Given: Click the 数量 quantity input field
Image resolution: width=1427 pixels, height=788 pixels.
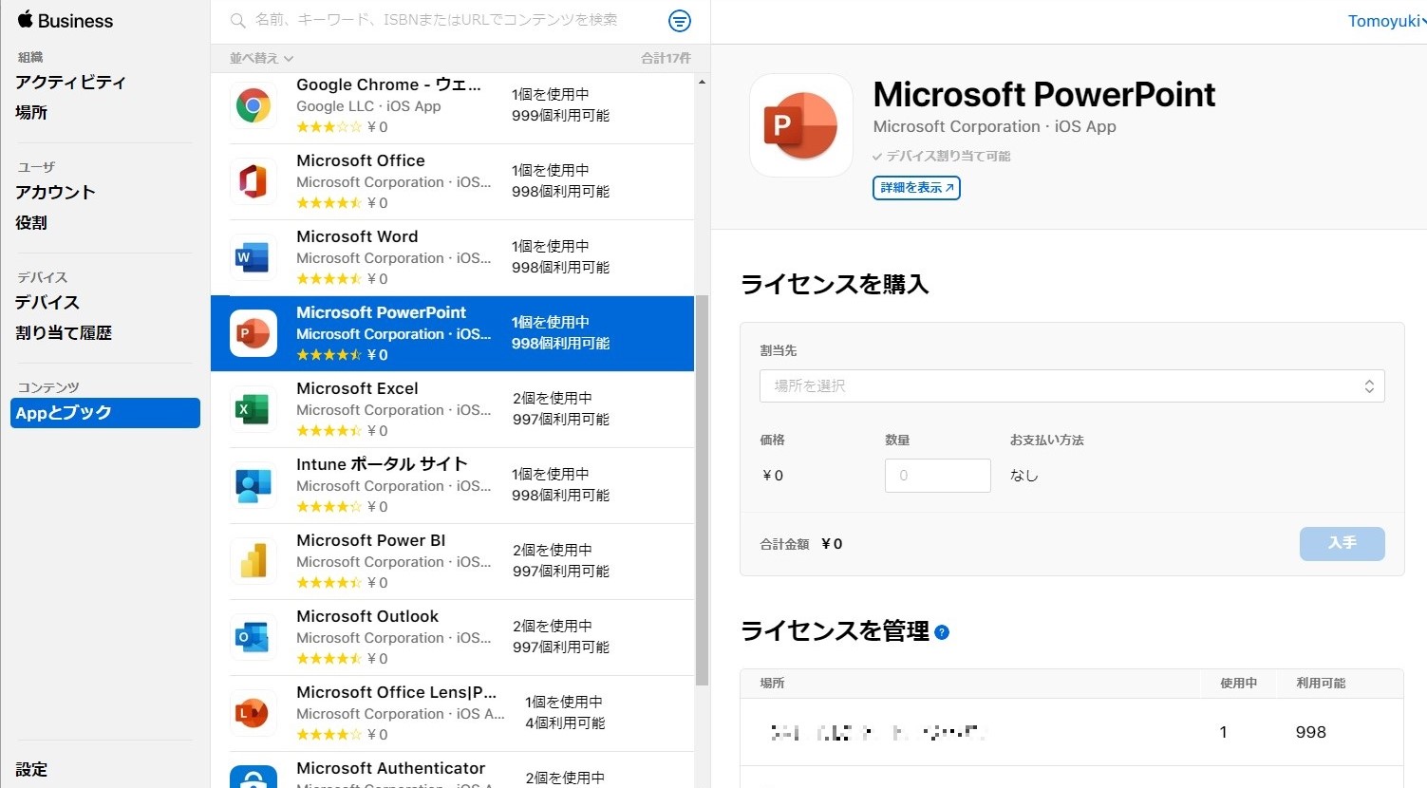Looking at the screenshot, I should [938, 476].
